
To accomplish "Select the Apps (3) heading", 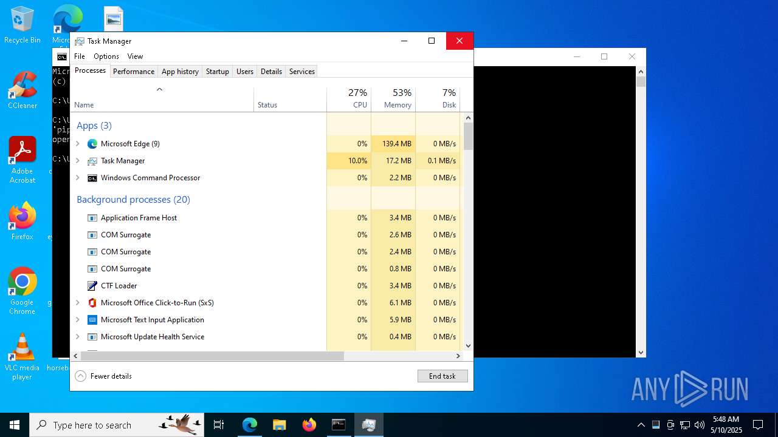I will coord(94,126).
